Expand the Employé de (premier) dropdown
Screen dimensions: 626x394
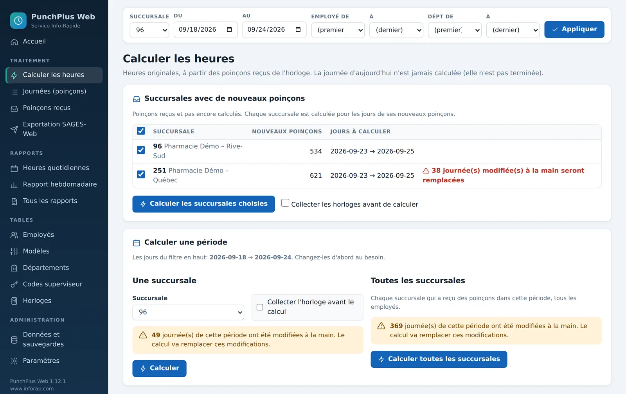point(338,30)
